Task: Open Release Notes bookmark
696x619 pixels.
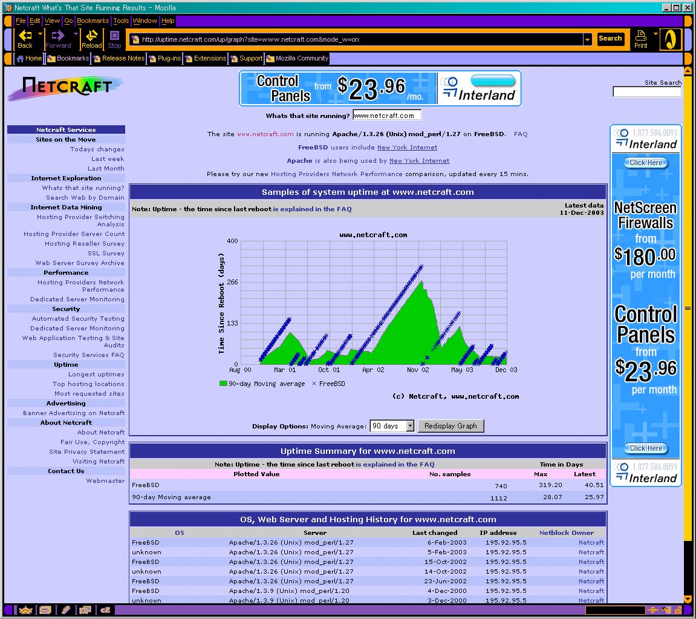Action: click(x=119, y=58)
